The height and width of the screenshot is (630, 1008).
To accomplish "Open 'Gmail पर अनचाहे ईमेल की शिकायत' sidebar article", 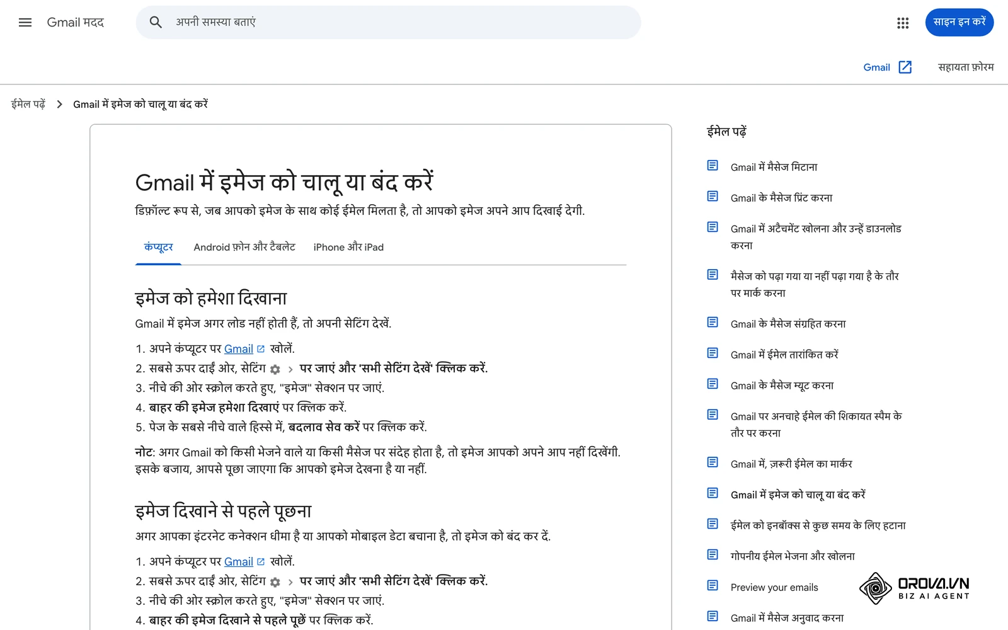I will [816, 425].
